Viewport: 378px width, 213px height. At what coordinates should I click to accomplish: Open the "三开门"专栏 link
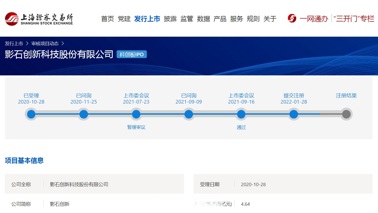tap(354, 19)
